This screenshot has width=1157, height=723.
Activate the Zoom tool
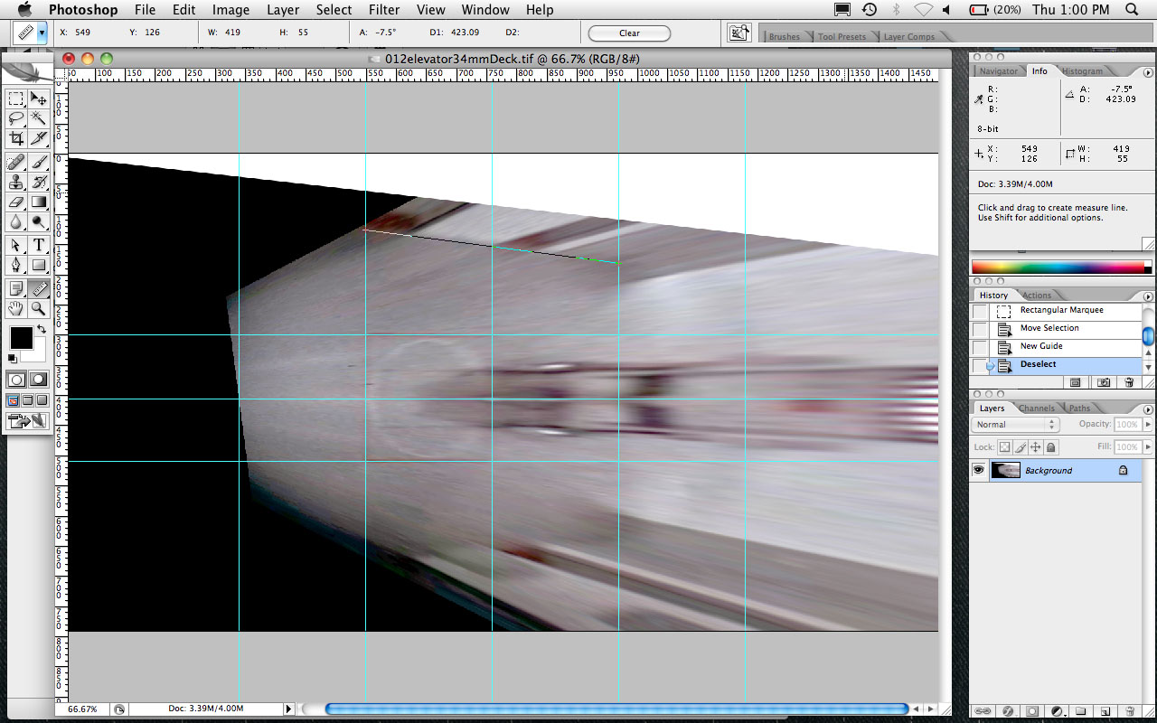[39, 309]
